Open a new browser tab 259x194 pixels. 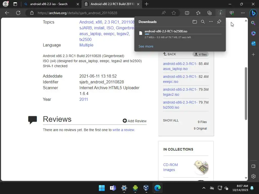coord(146,4)
